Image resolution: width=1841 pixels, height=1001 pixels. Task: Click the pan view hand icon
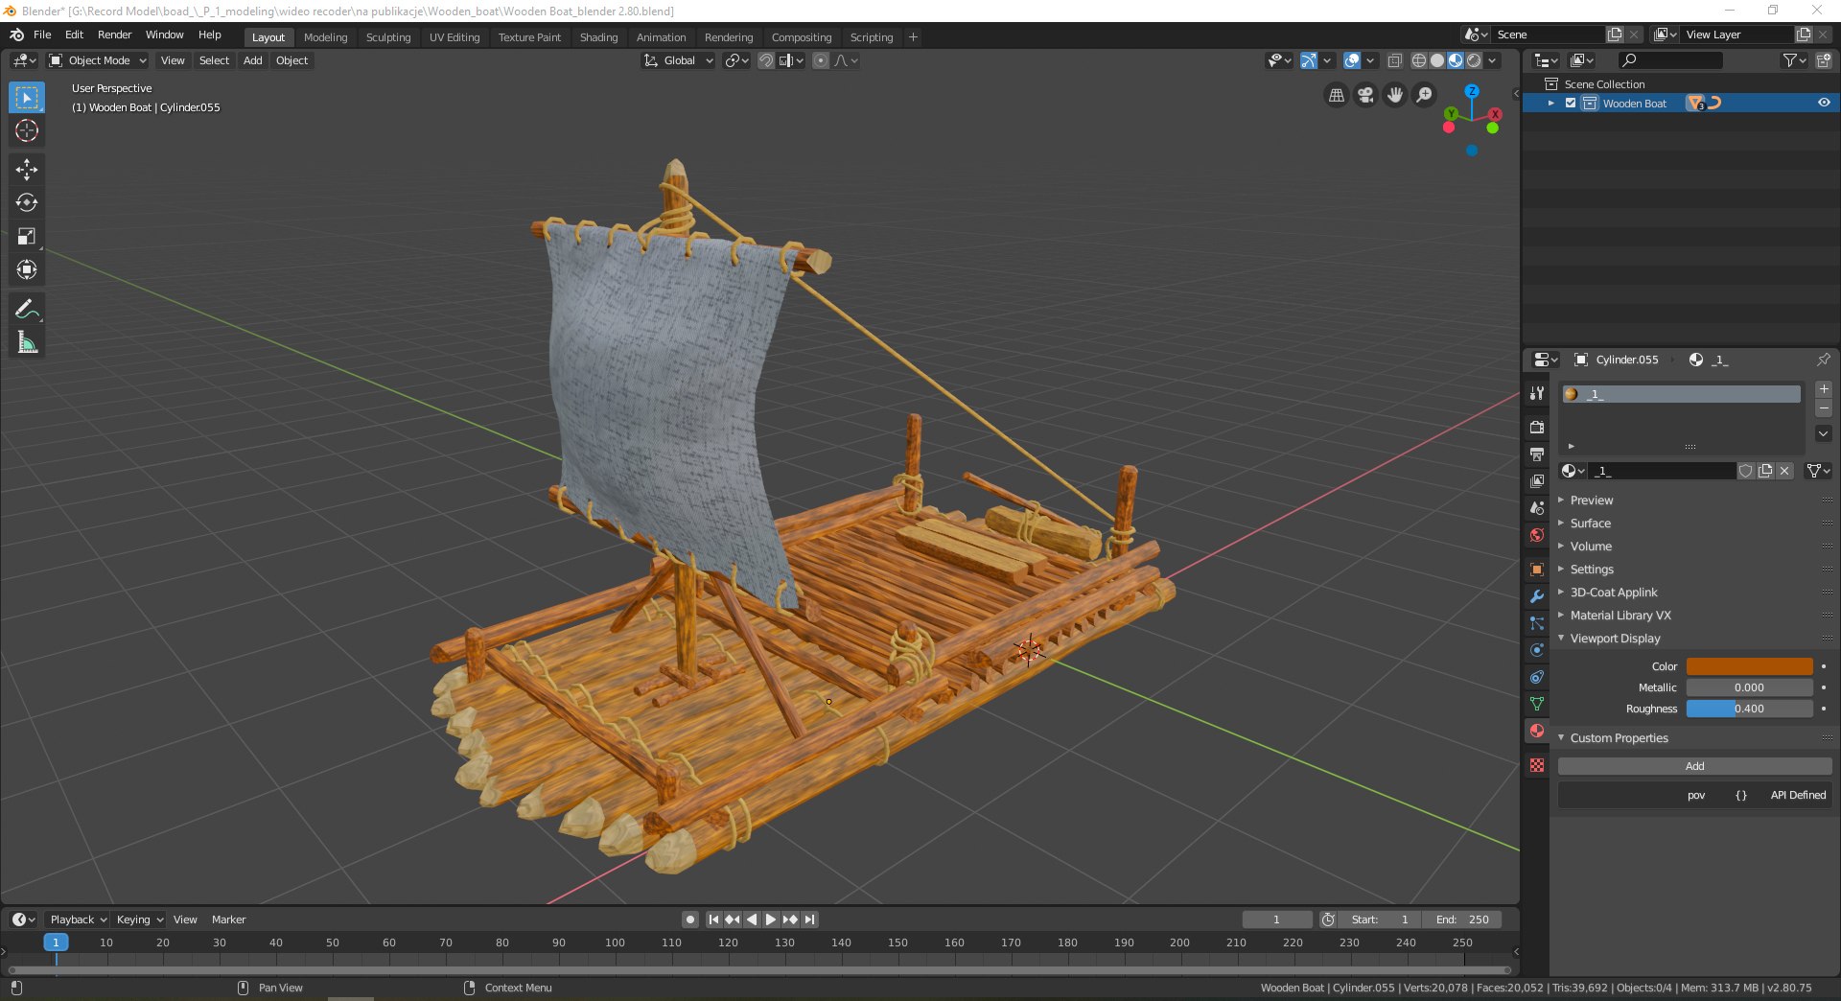1395,95
